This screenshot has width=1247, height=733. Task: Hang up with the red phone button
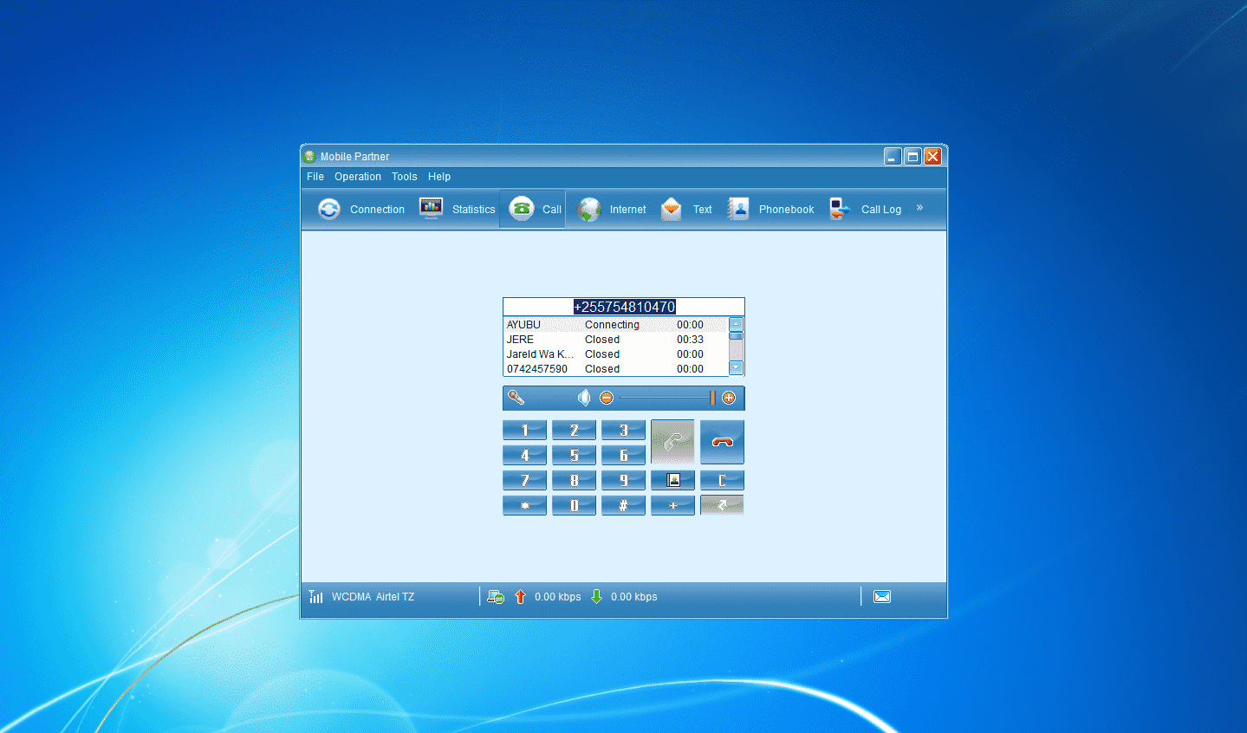click(x=722, y=442)
